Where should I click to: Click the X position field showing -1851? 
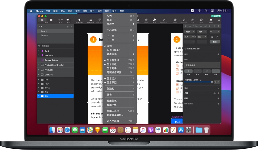coord(189,32)
